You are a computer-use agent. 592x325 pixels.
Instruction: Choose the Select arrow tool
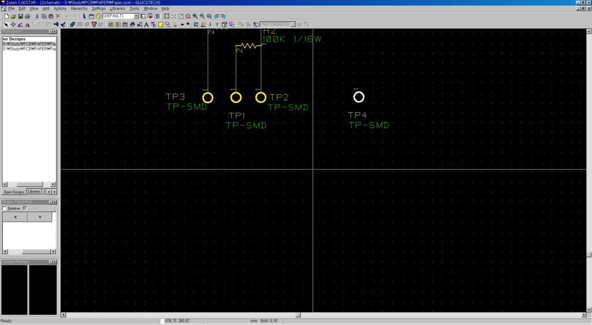click(x=6, y=24)
